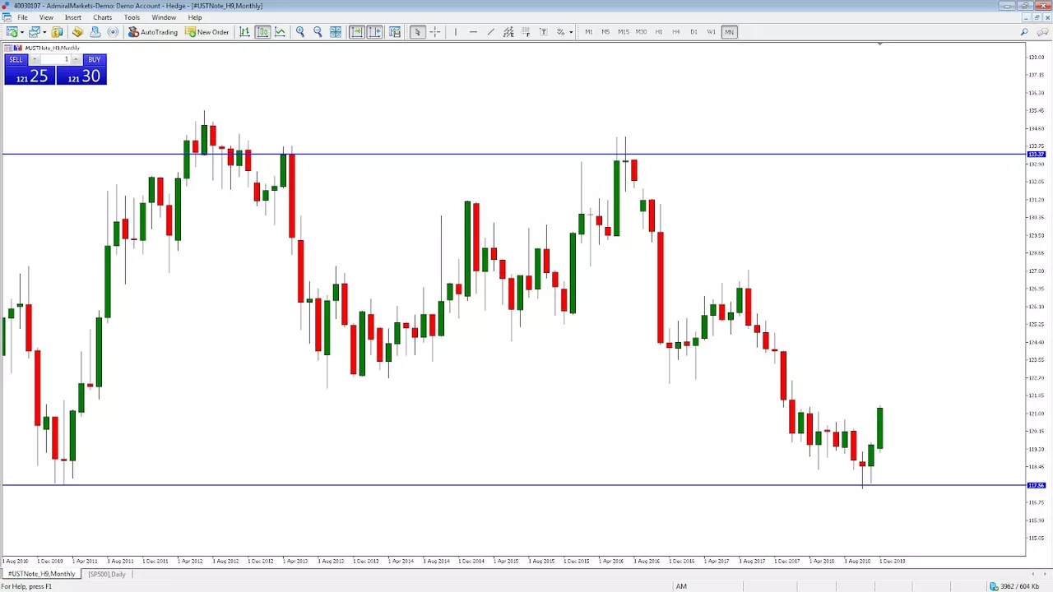Open the tile windows icon
The image size is (1053, 592).
click(x=336, y=32)
